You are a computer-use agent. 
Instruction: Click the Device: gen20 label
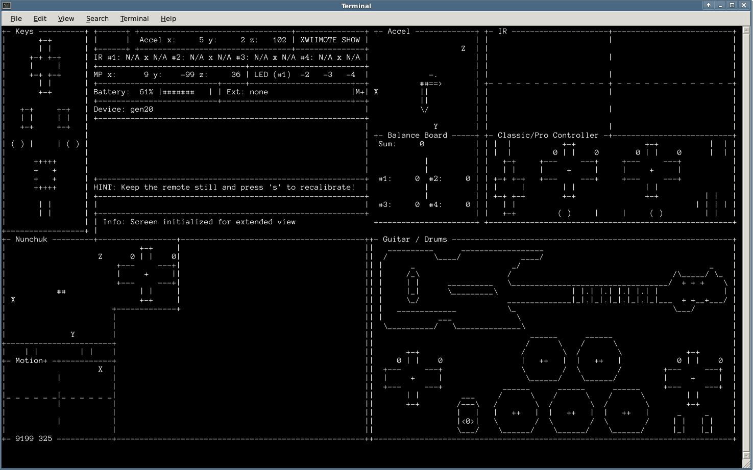click(123, 109)
